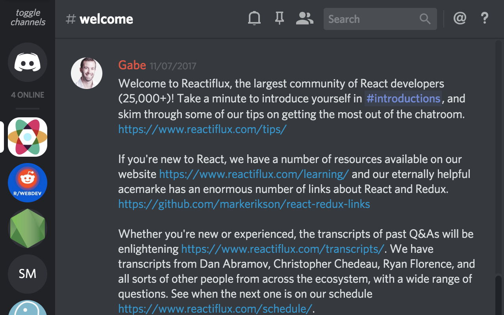Toggle notification bell settings

click(x=254, y=19)
